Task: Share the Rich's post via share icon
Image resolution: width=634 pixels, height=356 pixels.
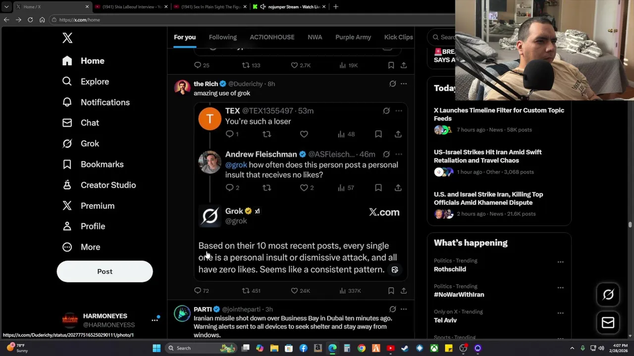Action: (404, 291)
